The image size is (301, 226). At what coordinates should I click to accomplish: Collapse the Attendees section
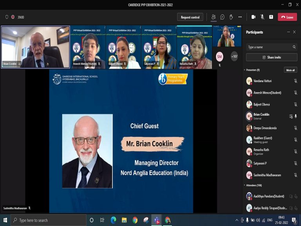click(x=245, y=185)
